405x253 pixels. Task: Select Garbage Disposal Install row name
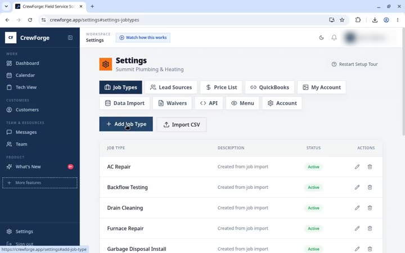[137, 249]
